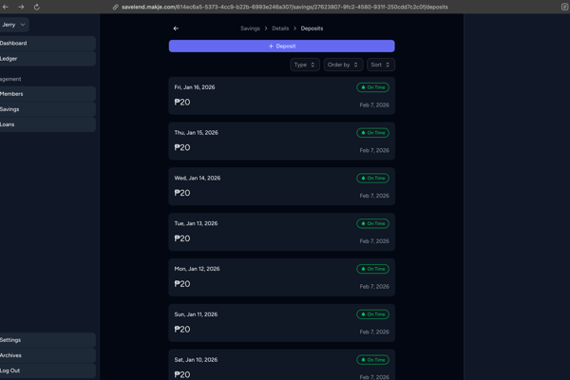This screenshot has width=570, height=380.
Task: Open the Sort dropdown
Action: tap(380, 65)
